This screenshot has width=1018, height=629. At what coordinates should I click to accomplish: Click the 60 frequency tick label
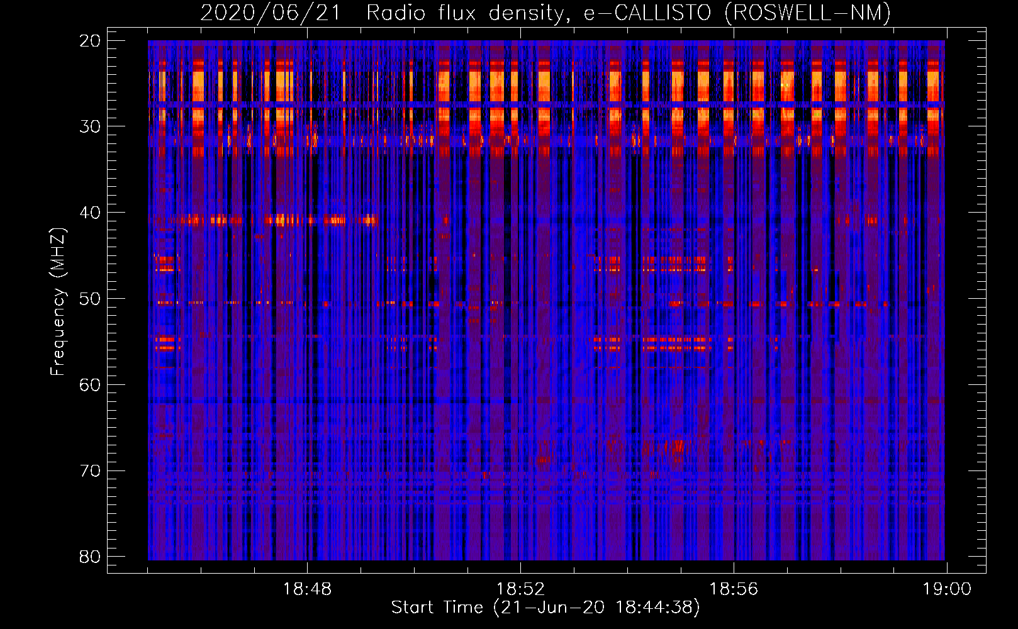tap(91, 385)
